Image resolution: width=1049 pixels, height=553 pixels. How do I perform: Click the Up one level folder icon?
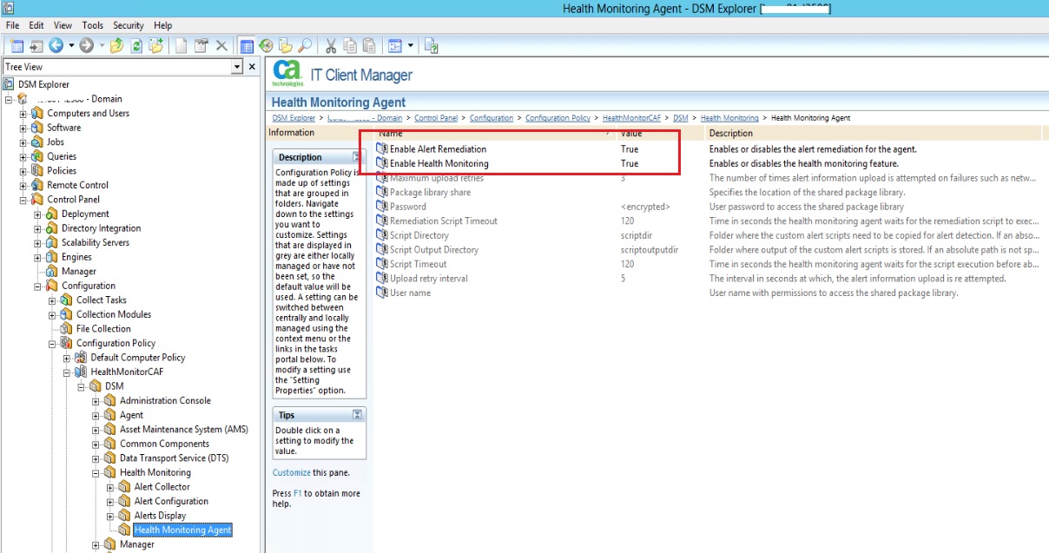point(117,45)
